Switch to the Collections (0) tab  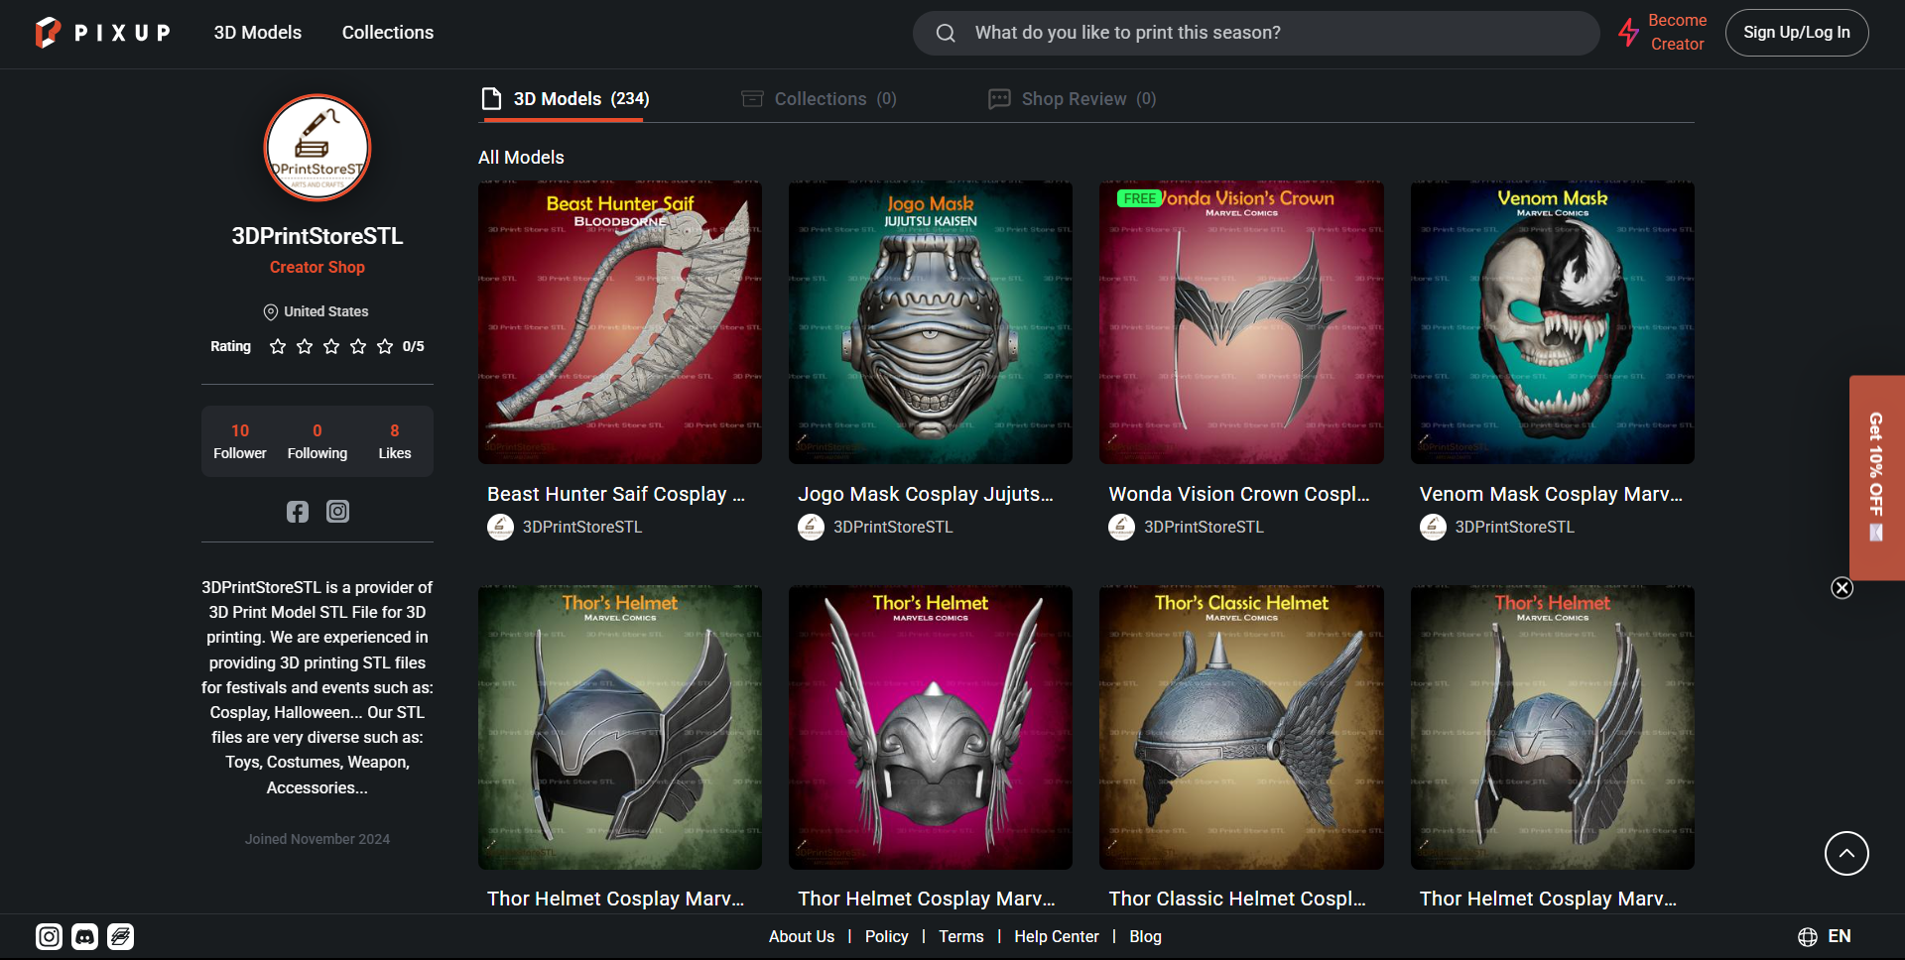click(819, 99)
